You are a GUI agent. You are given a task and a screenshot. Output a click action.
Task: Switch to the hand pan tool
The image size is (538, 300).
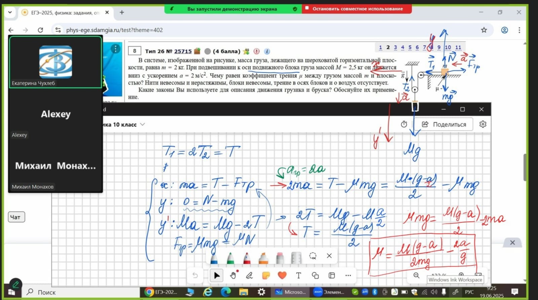(x=233, y=275)
